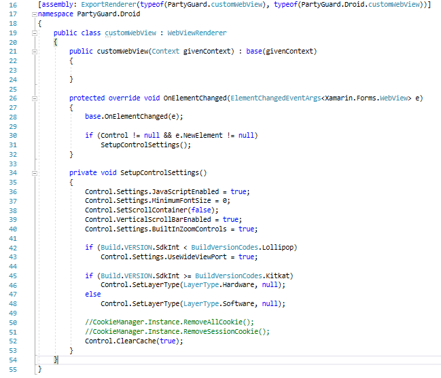The height and width of the screenshot is (378, 441).
Task: Click the else keyword on line 47
Action: (93, 294)
